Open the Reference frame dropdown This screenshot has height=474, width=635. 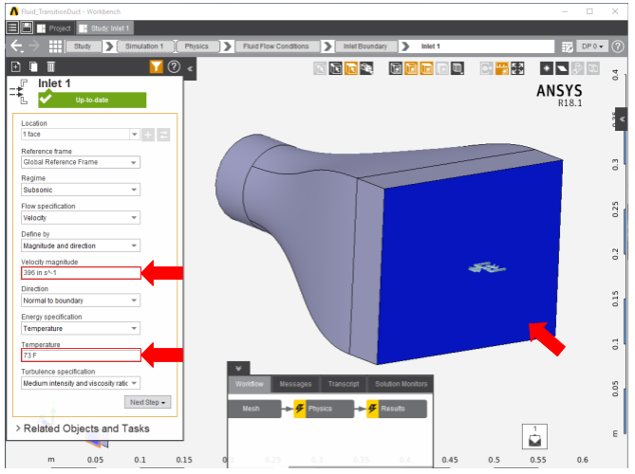pyautogui.click(x=81, y=162)
